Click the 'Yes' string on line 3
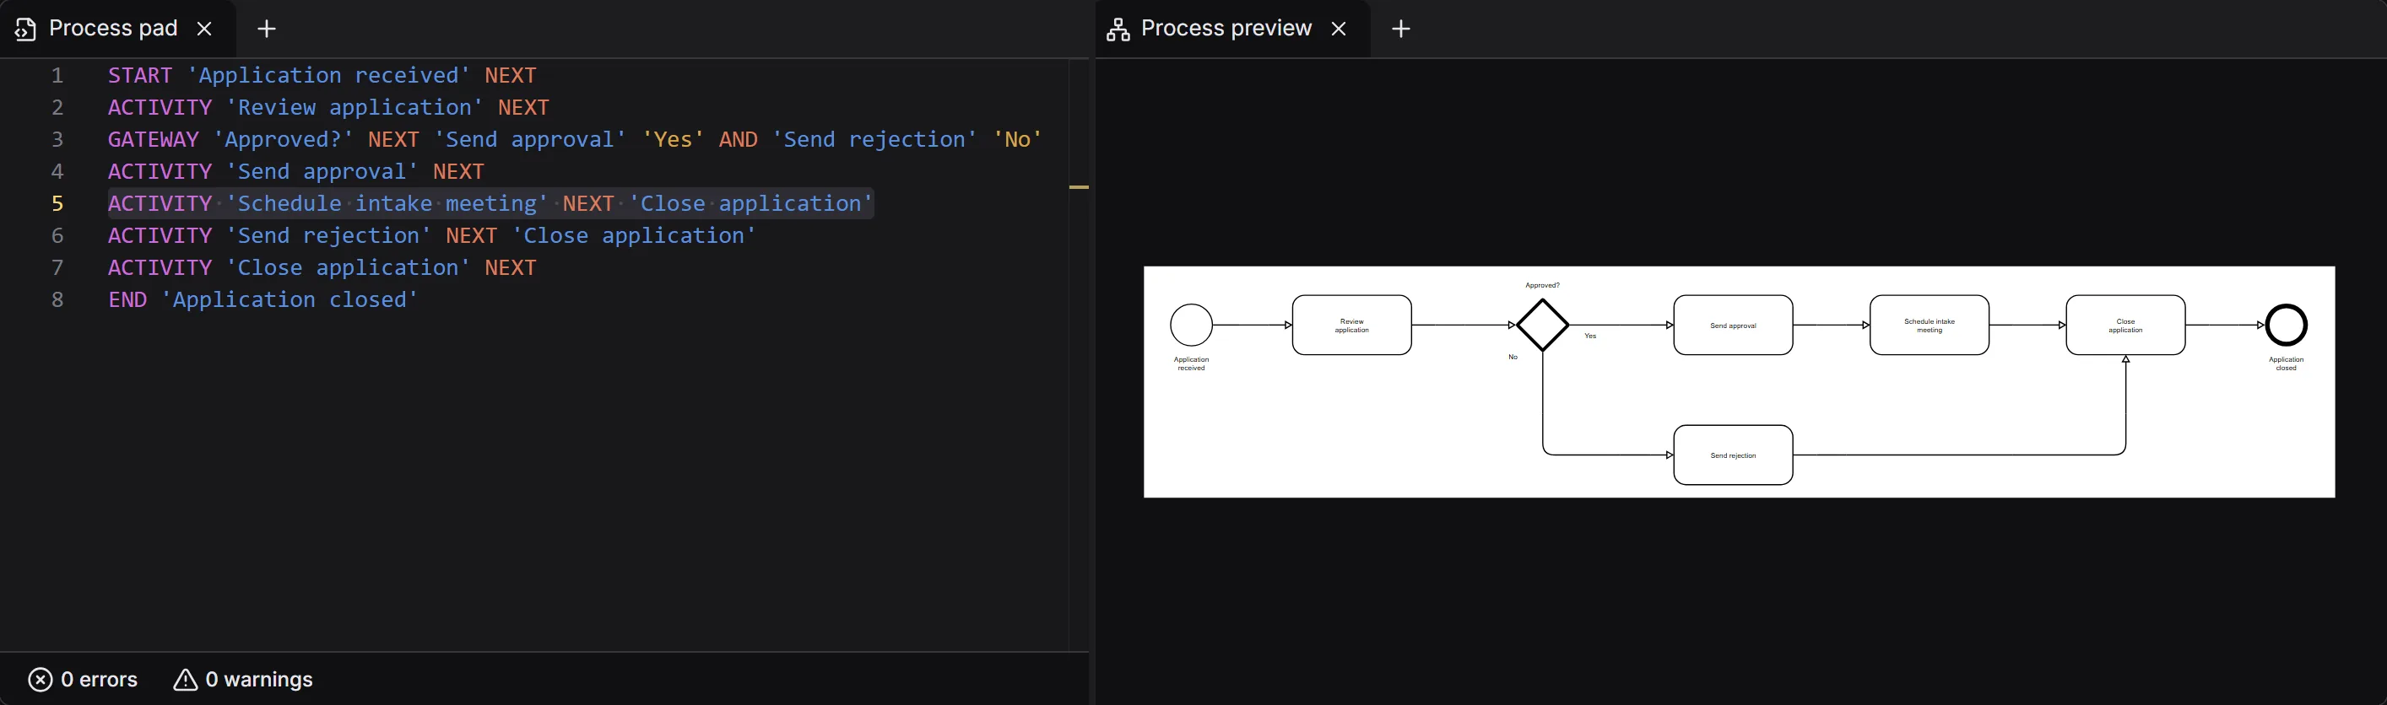This screenshot has width=2387, height=705. (673, 140)
